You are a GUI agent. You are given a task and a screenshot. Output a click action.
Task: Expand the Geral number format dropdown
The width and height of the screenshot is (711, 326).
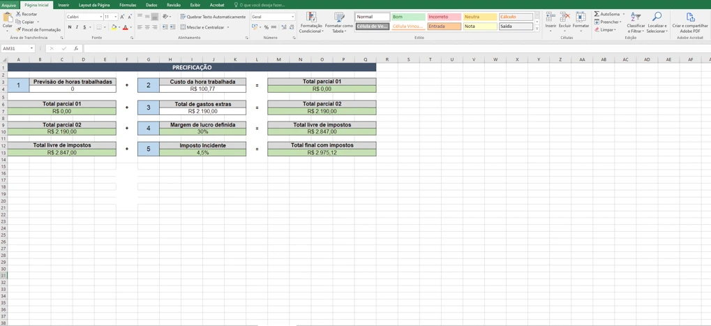click(292, 17)
